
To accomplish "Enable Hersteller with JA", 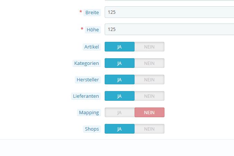I will pyautogui.click(x=120, y=79).
